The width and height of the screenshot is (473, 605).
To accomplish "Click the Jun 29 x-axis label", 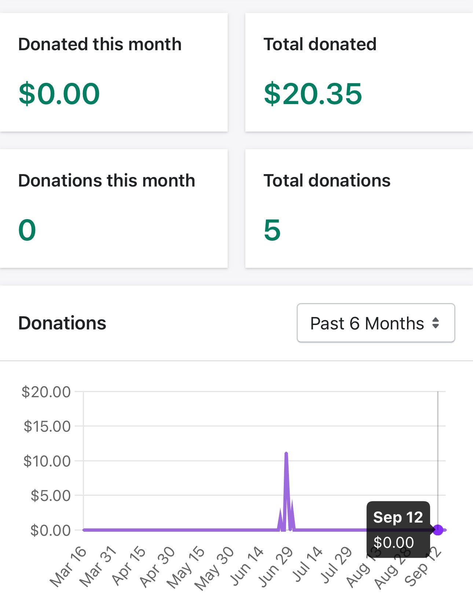I will [276, 566].
